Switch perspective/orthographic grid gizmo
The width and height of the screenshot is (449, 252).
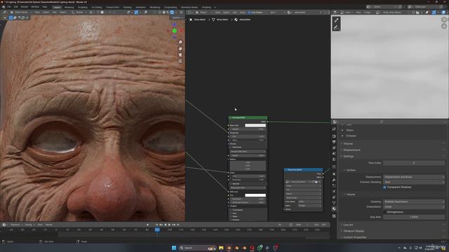coord(180,61)
